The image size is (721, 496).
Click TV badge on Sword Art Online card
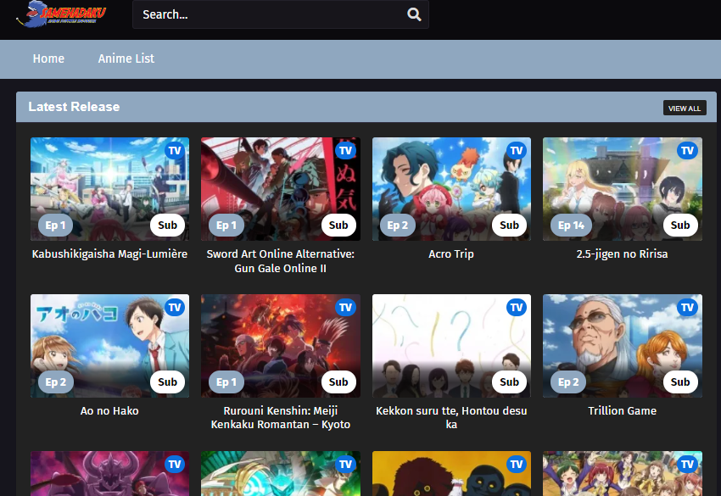345,150
